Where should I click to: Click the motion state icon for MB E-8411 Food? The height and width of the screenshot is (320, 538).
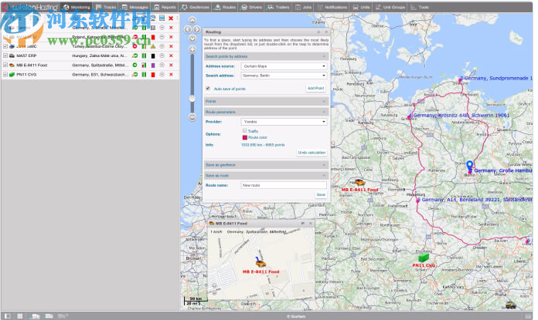[x=134, y=65]
